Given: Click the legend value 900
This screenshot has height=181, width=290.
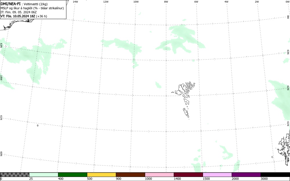Looking at the screenshot, I should click(x=119, y=179).
